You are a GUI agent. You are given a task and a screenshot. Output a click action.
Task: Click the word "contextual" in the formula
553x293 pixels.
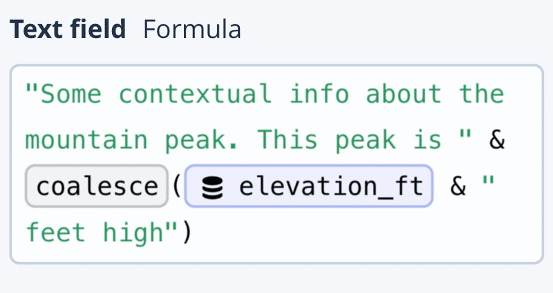(196, 94)
